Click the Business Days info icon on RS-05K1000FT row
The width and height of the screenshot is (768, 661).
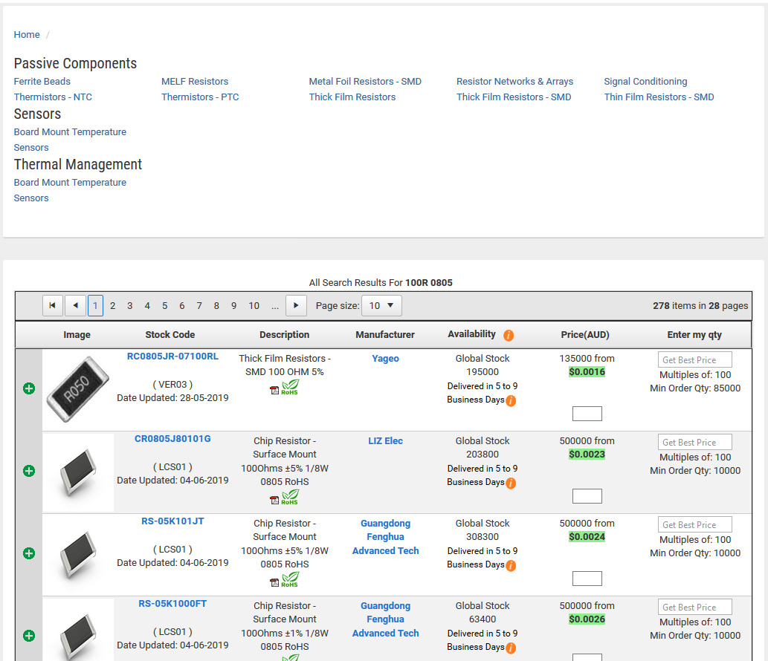(512, 648)
